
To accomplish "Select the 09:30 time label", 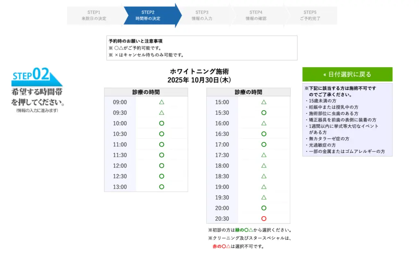I will [x=119, y=113].
